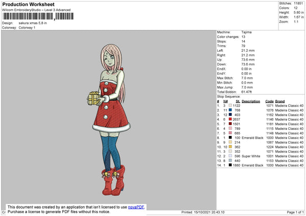
Task: Select the navy swatch in stop row 3
Action: (231, 115)
